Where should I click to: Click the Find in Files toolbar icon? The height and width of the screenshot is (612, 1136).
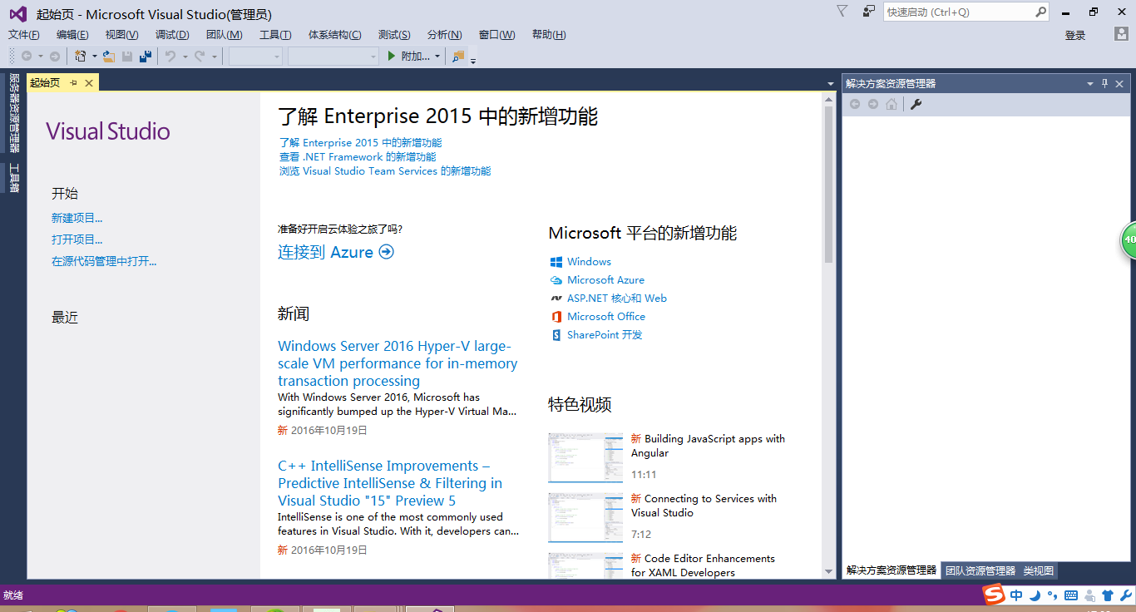pos(458,57)
